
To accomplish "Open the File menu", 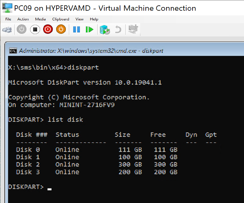I will click(x=8, y=19).
